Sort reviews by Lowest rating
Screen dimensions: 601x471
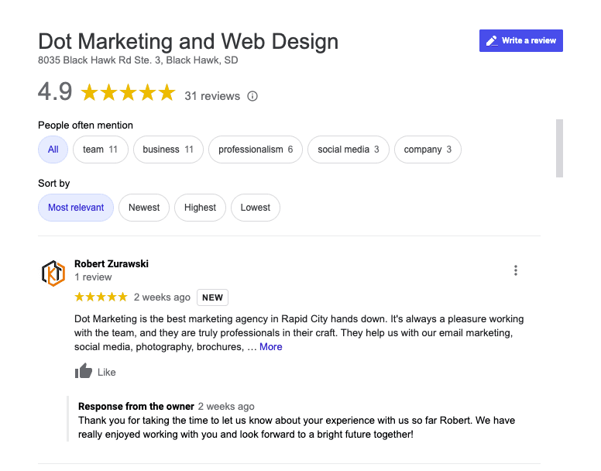click(x=256, y=208)
